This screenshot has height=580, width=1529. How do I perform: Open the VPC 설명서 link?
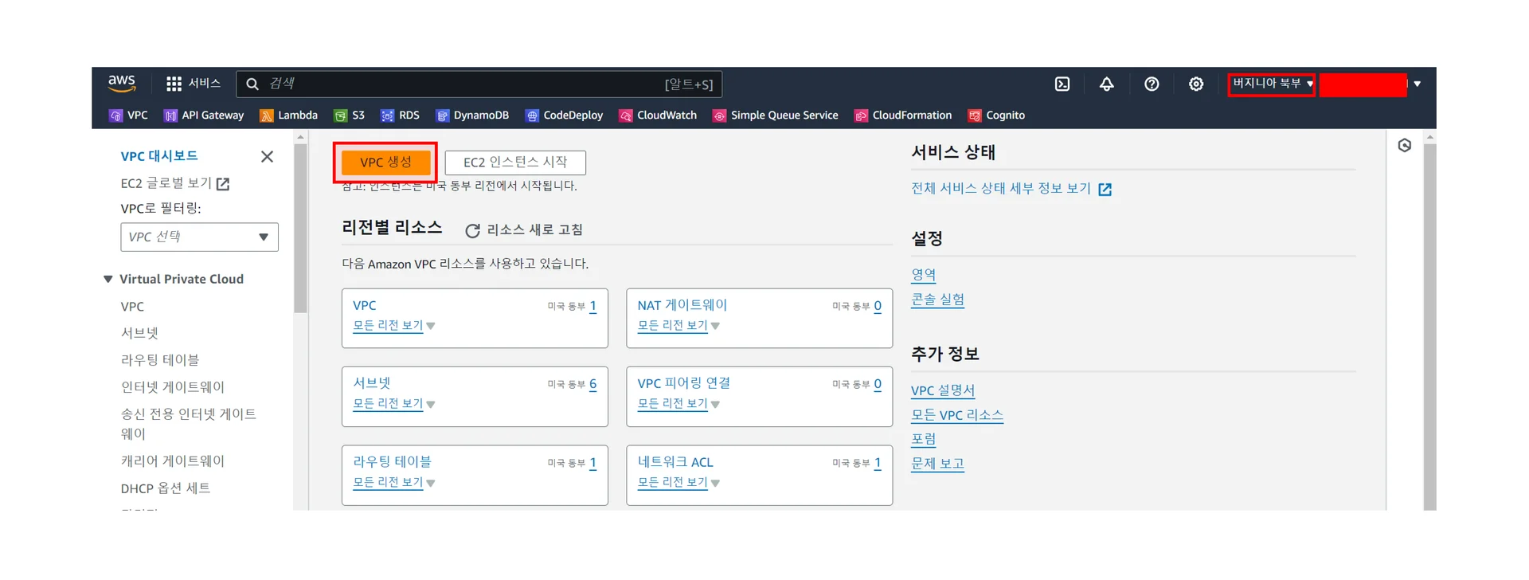[x=942, y=390]
